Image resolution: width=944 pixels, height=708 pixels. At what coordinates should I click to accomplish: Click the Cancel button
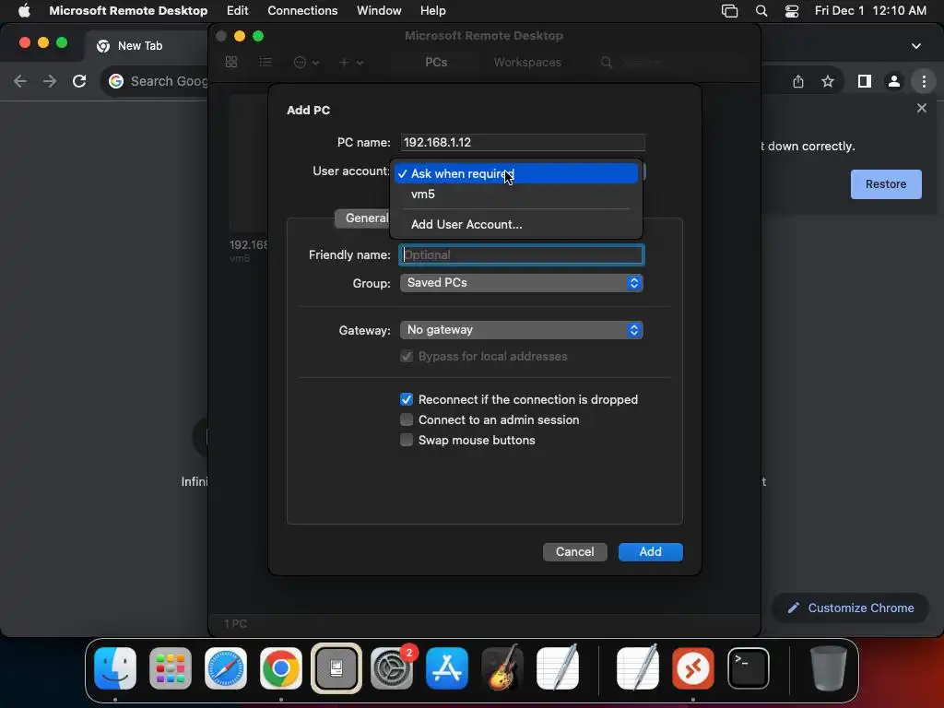click(574, 551)
